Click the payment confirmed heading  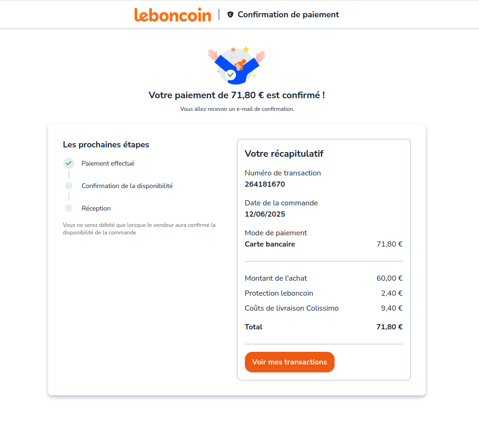point(236,95)
